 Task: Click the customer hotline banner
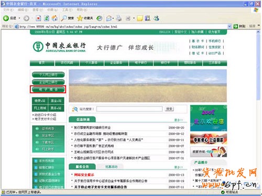pyautogui.click(x=209, y=151)
